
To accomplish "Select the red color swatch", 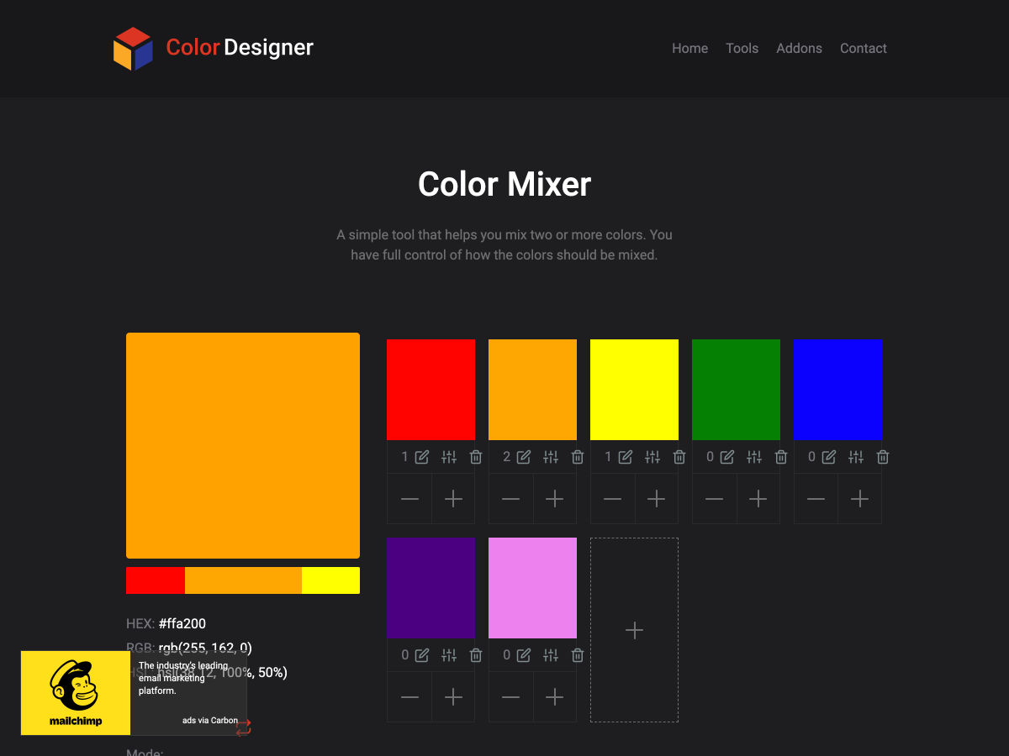I will click(x=431, y=390).
